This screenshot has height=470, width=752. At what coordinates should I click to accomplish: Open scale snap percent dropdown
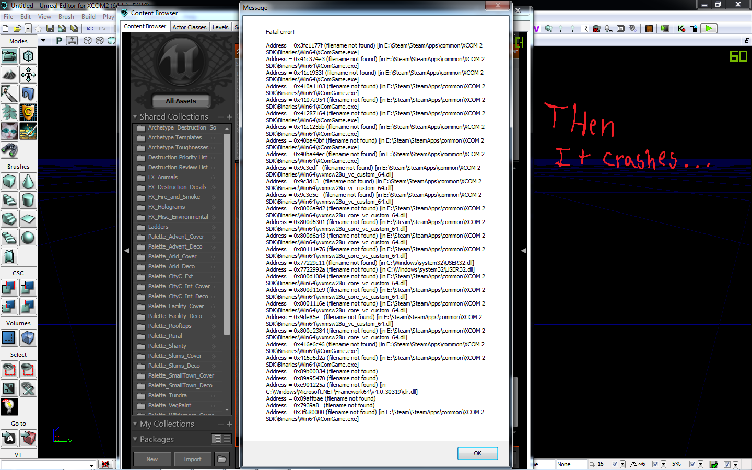coord(700,464)
